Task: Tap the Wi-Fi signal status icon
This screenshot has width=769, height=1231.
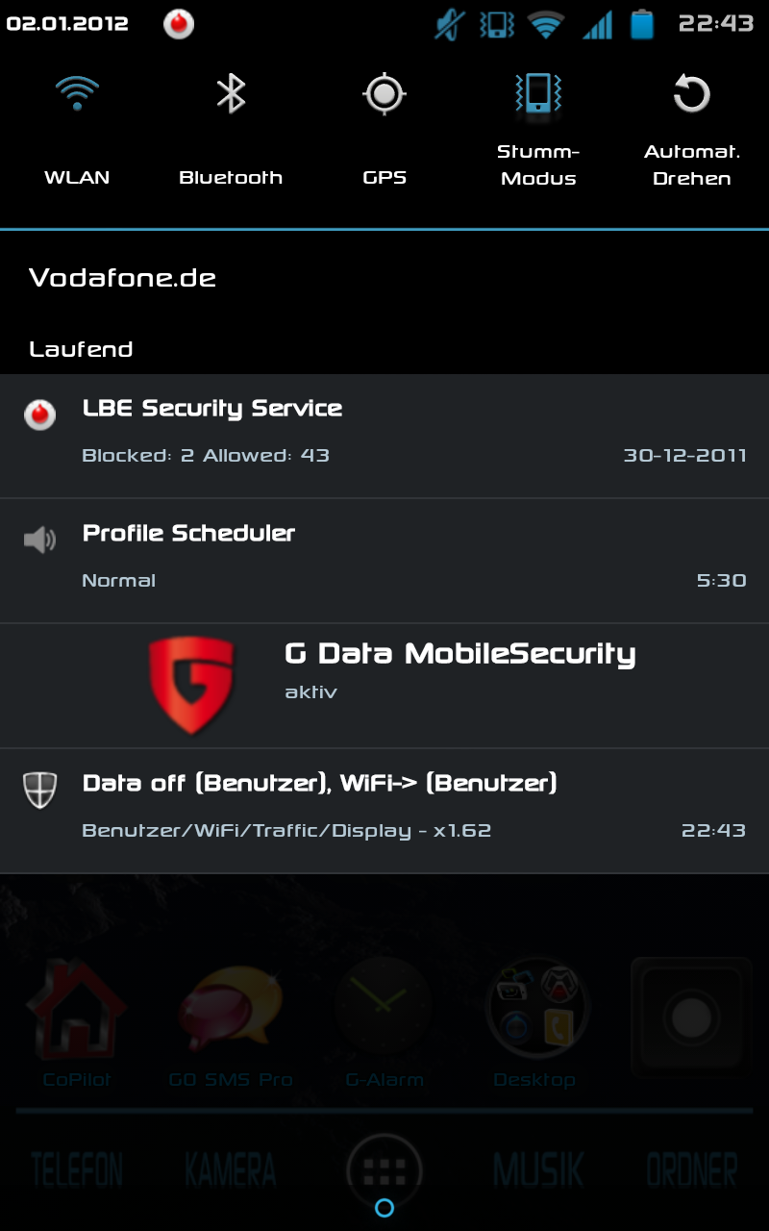Action: click(546, 24)
